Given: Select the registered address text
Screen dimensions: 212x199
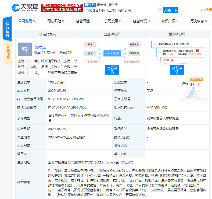Looking at the screenshot, I should click(83, 162).
